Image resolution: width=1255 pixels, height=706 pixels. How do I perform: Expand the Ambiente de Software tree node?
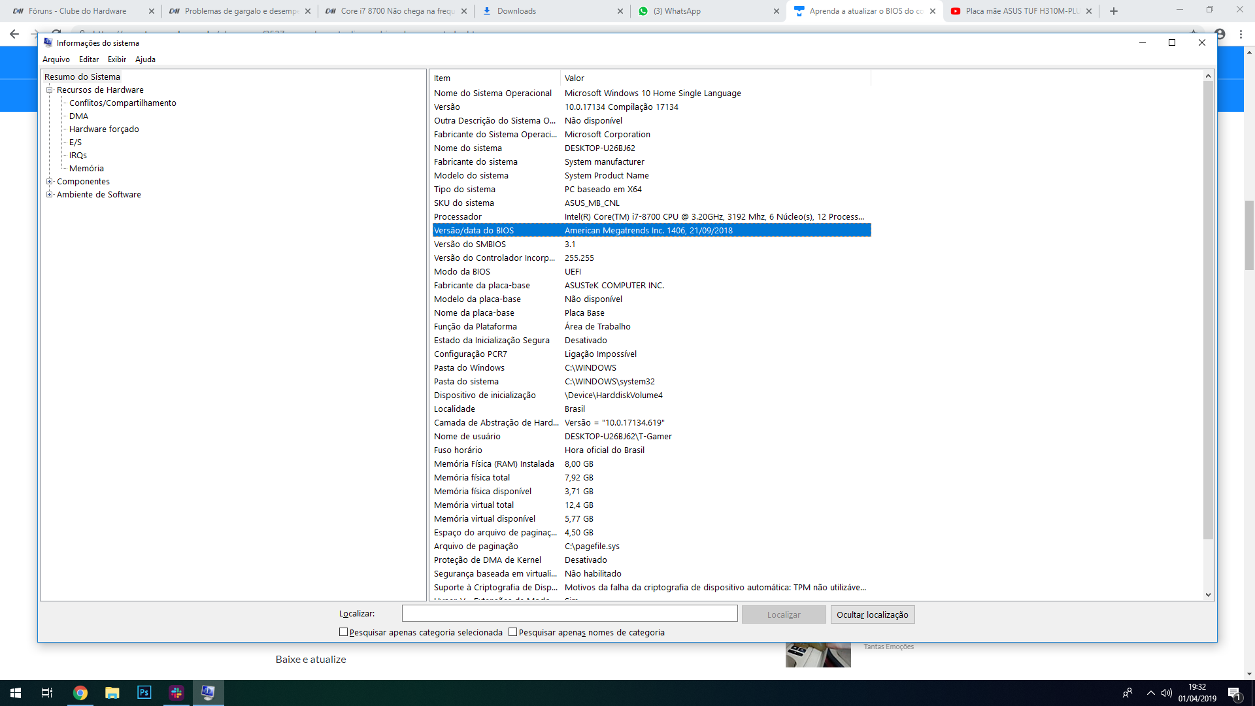tap(49, 195)
